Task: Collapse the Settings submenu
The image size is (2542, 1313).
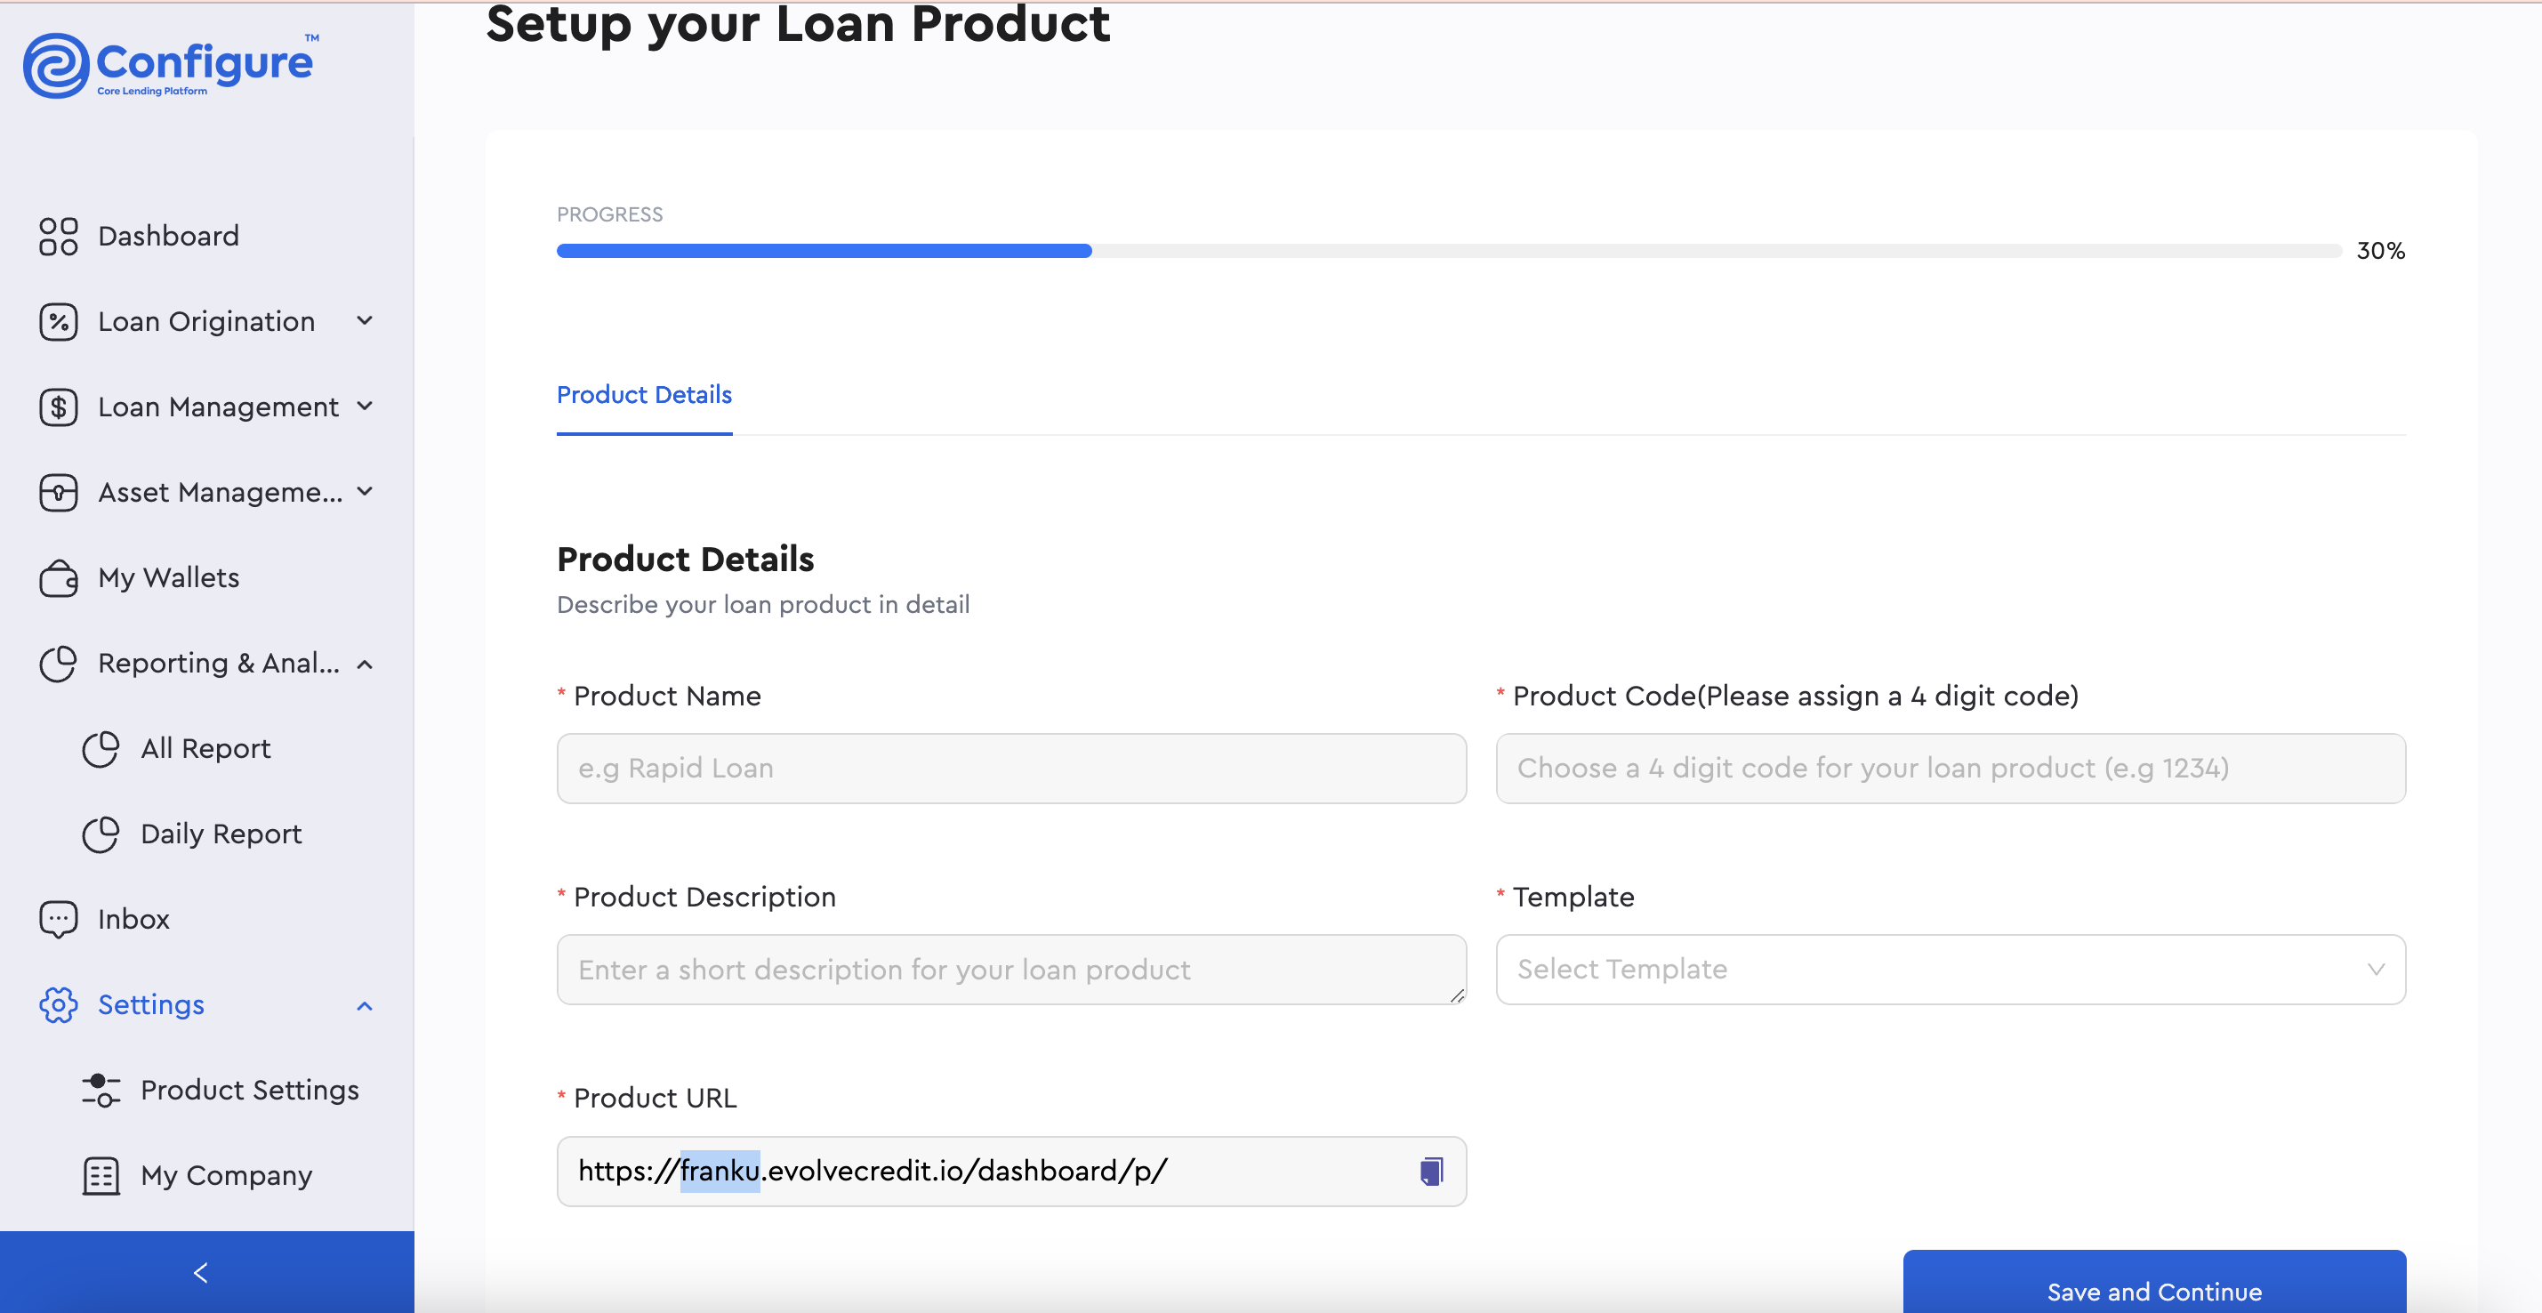Action: pyautogui.click(x=364, y=1004)
